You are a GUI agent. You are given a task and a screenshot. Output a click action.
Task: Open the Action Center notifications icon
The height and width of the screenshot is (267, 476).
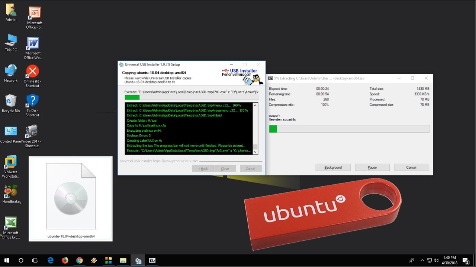(465, 260)
